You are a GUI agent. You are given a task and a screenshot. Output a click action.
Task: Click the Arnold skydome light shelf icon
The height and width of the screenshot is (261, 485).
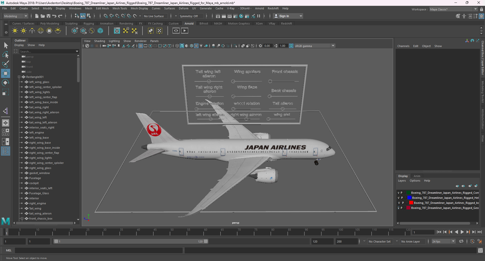41,31
